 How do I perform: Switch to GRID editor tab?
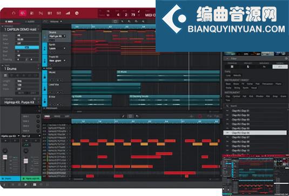pyautogui.click(x=47, y=116)
